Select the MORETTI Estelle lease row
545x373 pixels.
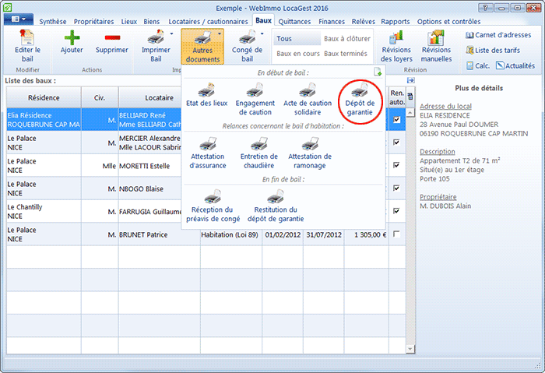[x=206, y=165]
